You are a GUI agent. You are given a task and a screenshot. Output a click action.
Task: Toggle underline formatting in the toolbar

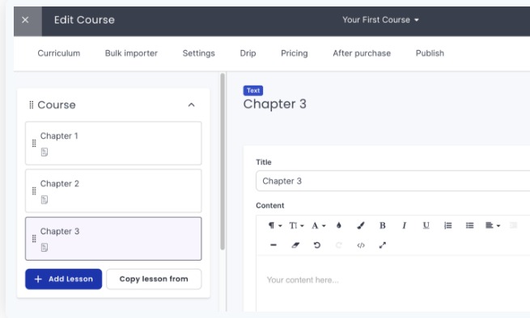tap(426, 225)
